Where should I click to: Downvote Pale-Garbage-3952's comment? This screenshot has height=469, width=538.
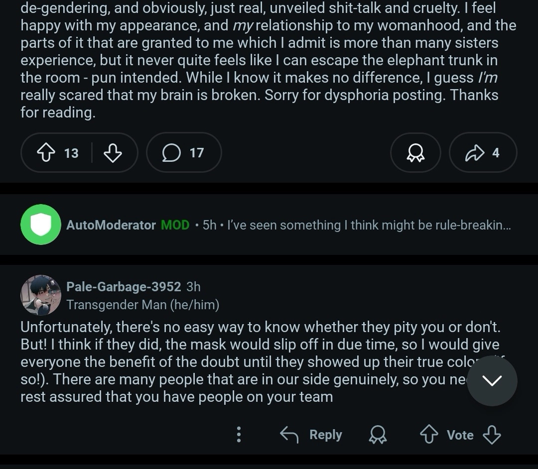492,435
